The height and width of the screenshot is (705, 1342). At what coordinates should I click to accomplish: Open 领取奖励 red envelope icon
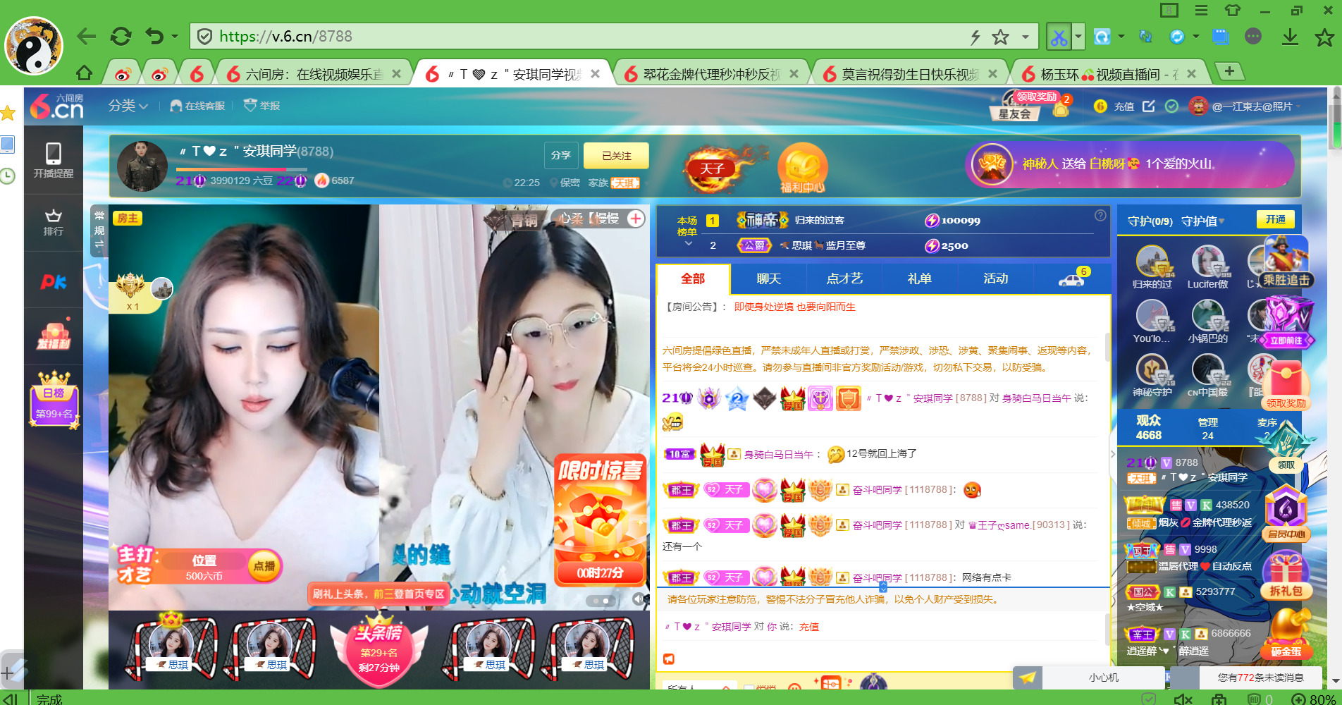pos(1286,384)
